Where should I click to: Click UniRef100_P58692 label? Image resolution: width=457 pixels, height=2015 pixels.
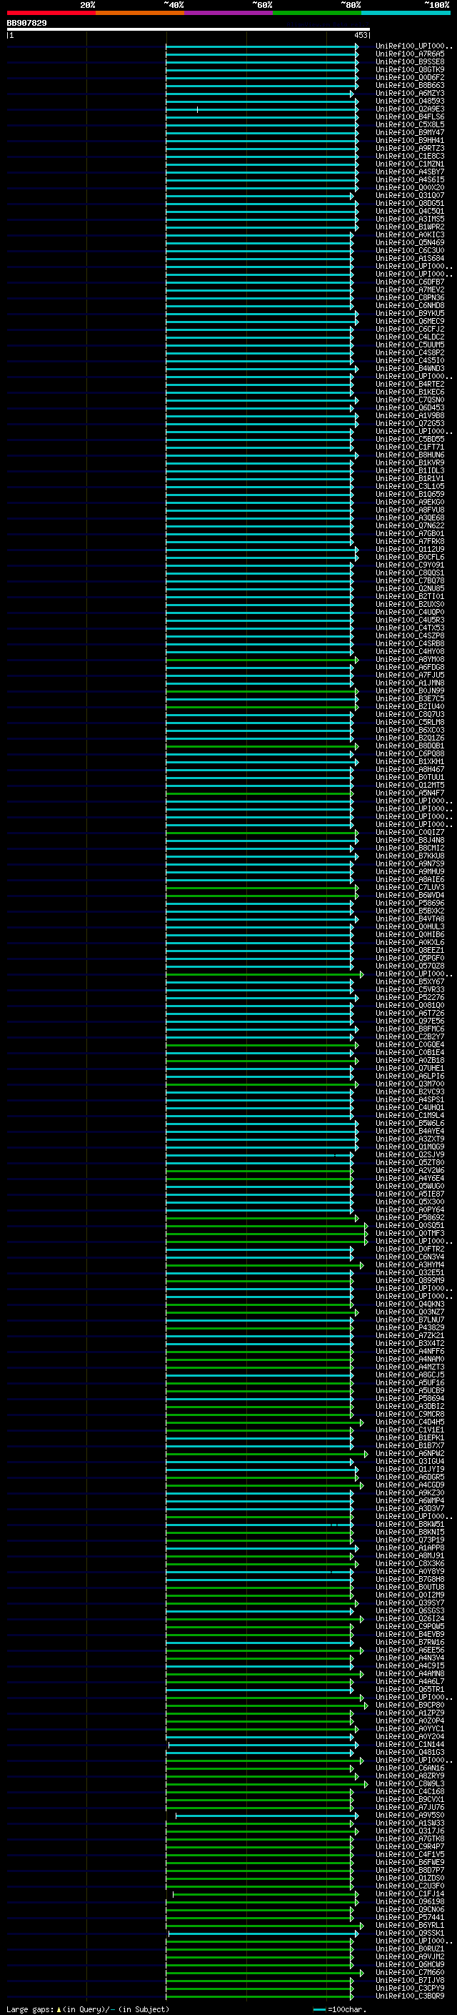[410, 1218]
